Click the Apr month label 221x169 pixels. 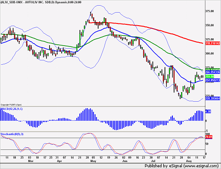pyautogui.click(x=59, y=161)
